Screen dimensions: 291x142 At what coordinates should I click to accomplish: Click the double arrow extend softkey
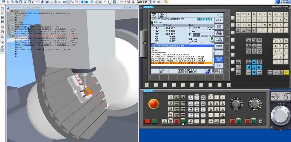click(x=219, y=66)
